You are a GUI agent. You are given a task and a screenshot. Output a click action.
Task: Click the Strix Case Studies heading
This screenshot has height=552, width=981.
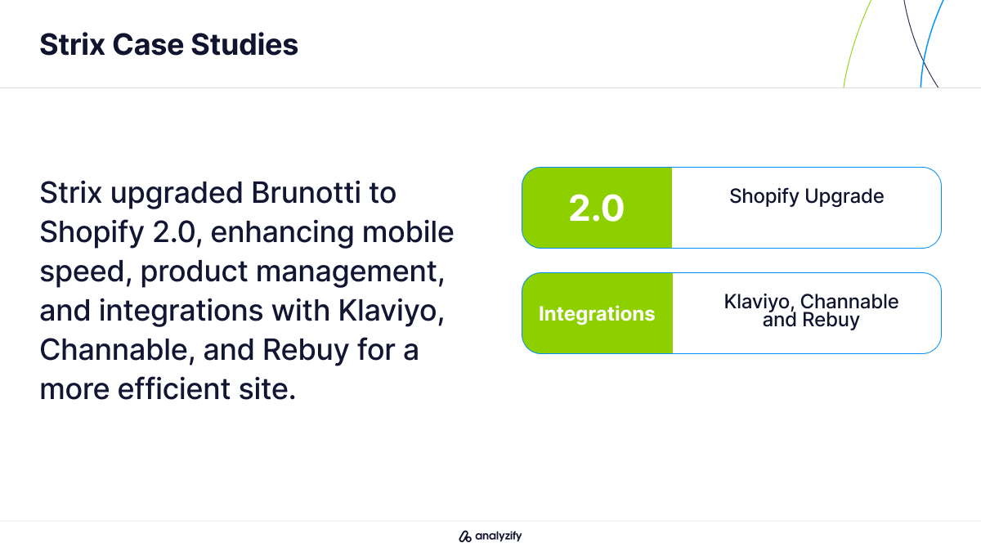[x=168, y=44]
